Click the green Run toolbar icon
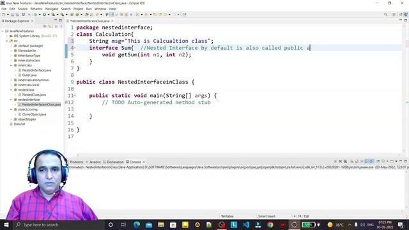This screenshot has height=230, width=409. (44, 15)
